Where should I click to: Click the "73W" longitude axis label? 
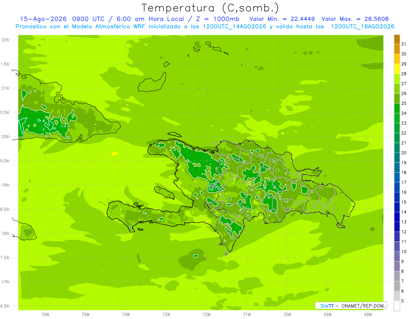(166, 315)
